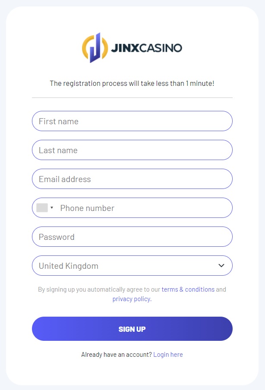
Task: Click the SIGN UP button
Action: point(132,329)
